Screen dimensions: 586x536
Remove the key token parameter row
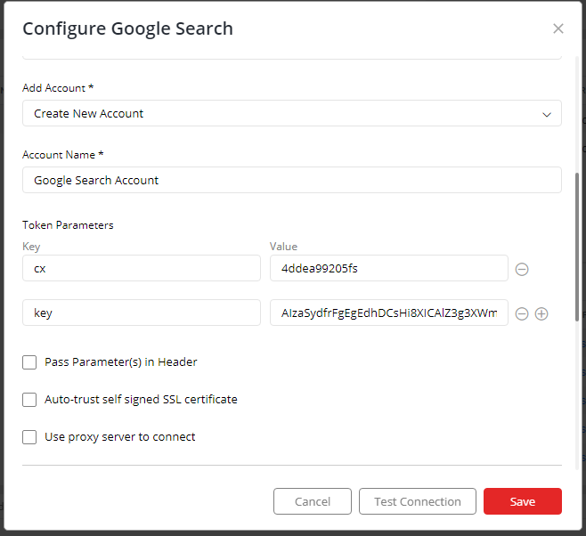pos(522,313)
